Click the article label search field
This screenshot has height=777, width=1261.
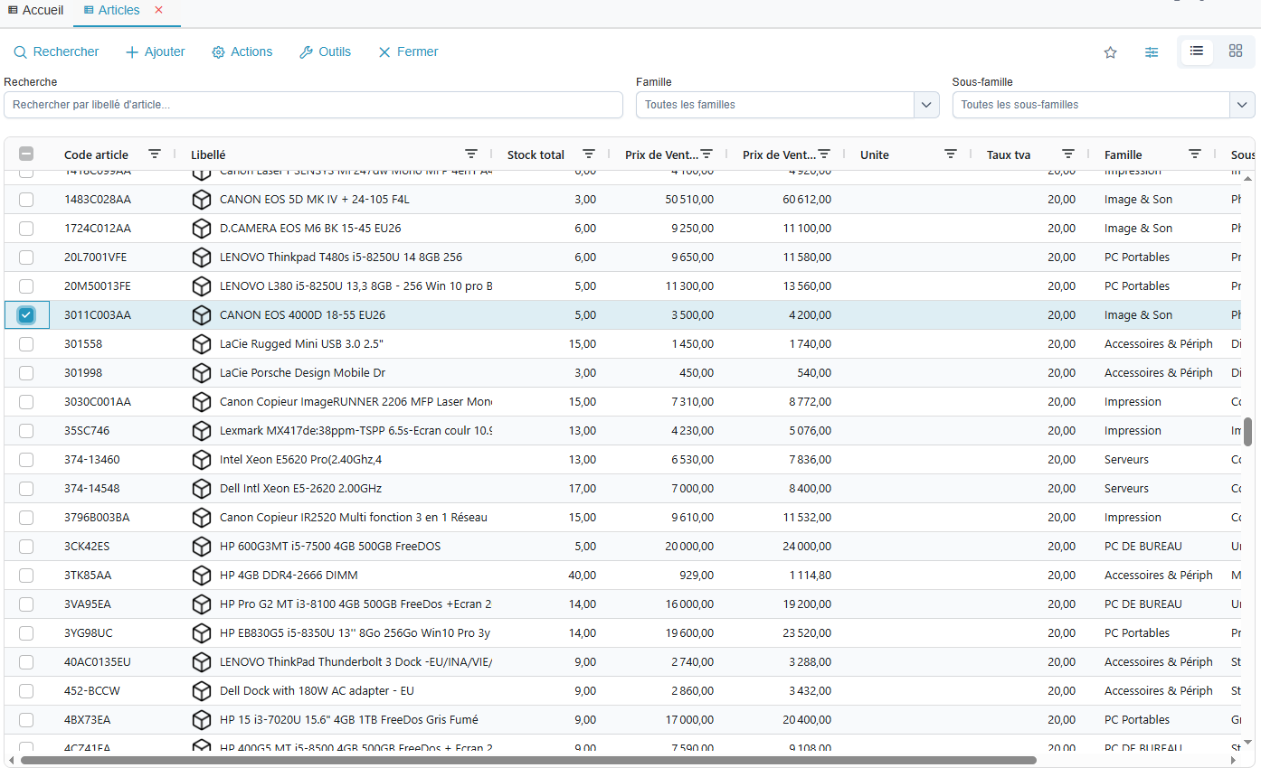point(313,105)
